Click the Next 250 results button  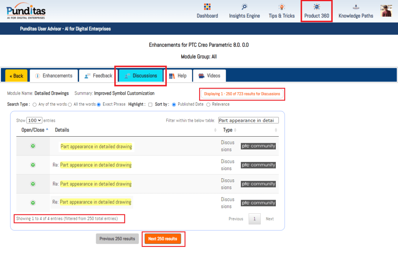[x=163, y=239]
